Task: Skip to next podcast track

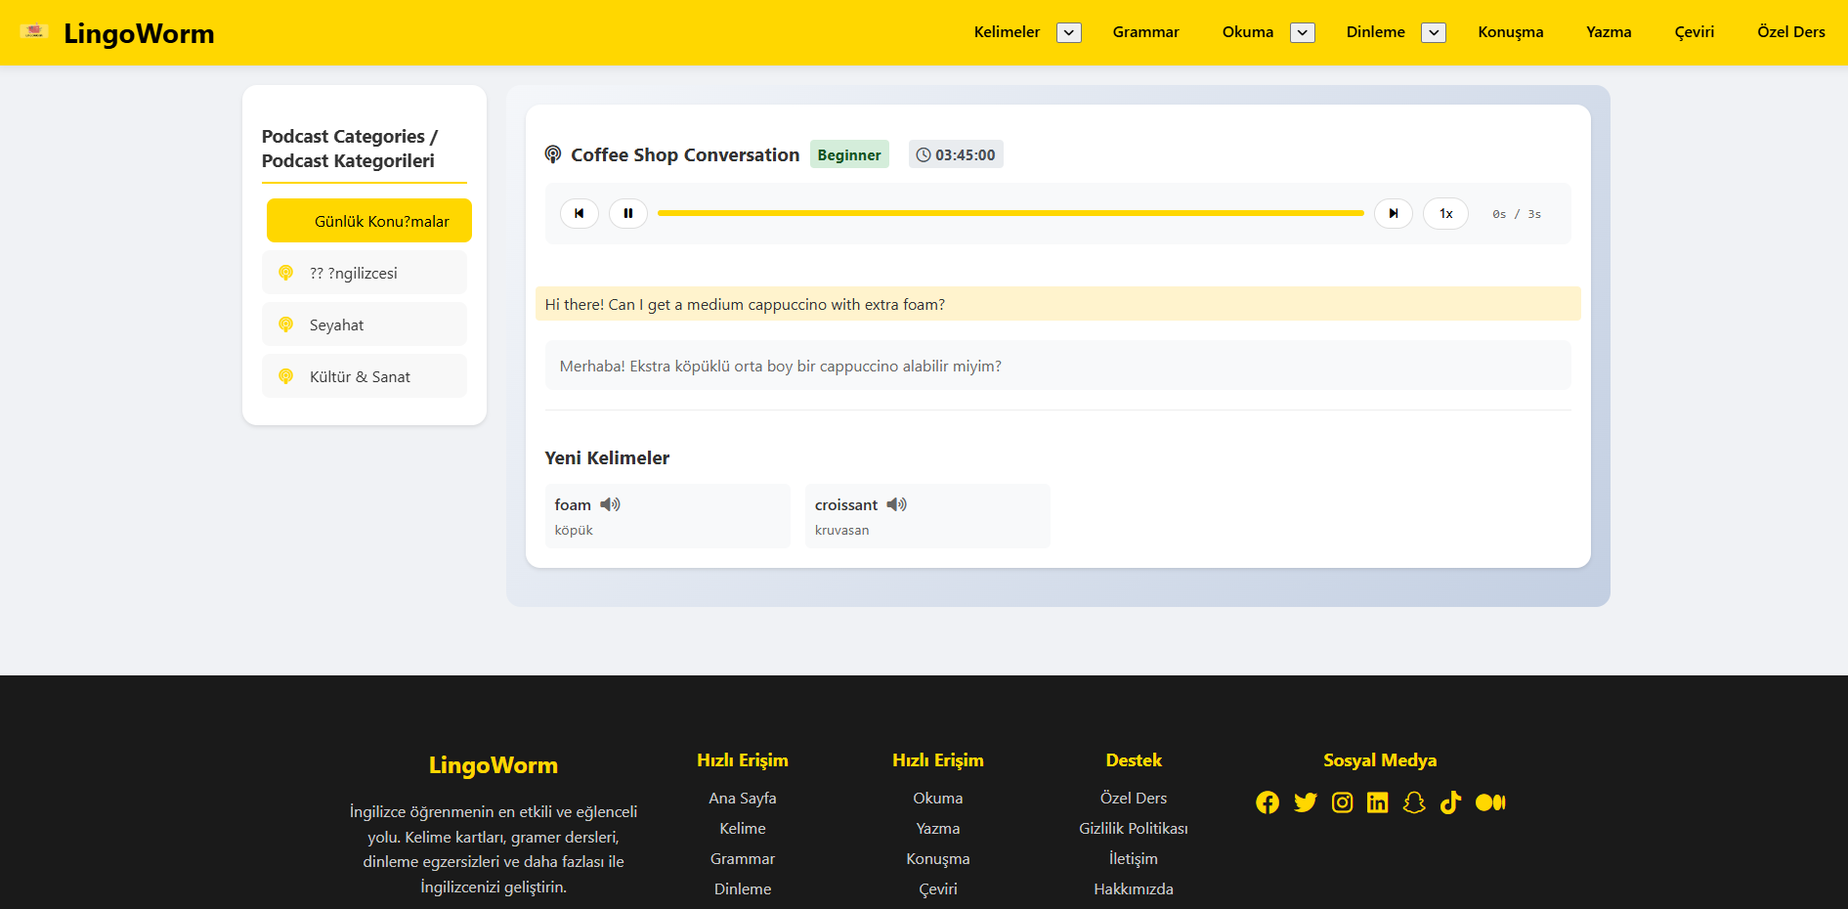Action: click(1393, 213)
